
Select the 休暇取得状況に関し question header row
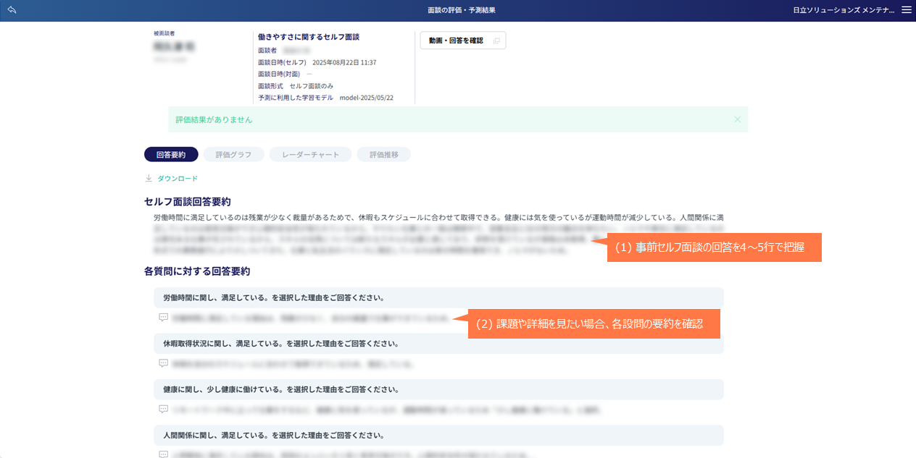[x=438, y=343]
